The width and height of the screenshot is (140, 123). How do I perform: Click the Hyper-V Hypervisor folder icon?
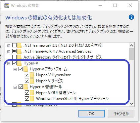click(x=32, y=75)
